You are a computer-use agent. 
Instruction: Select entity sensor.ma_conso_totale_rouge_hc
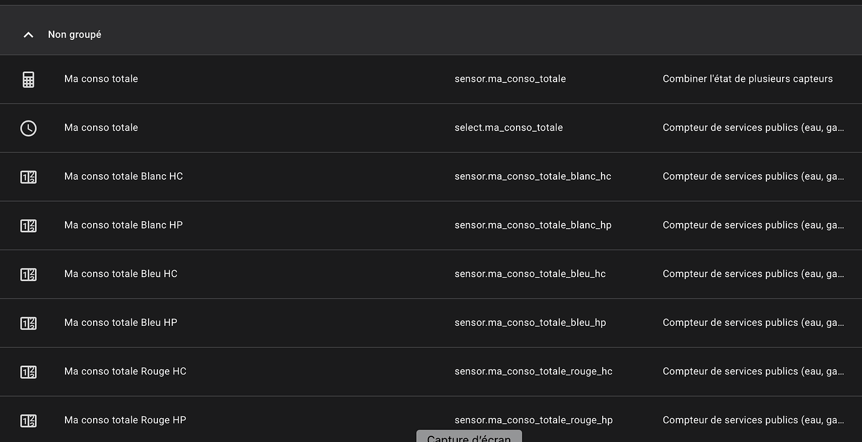(533, 371)
